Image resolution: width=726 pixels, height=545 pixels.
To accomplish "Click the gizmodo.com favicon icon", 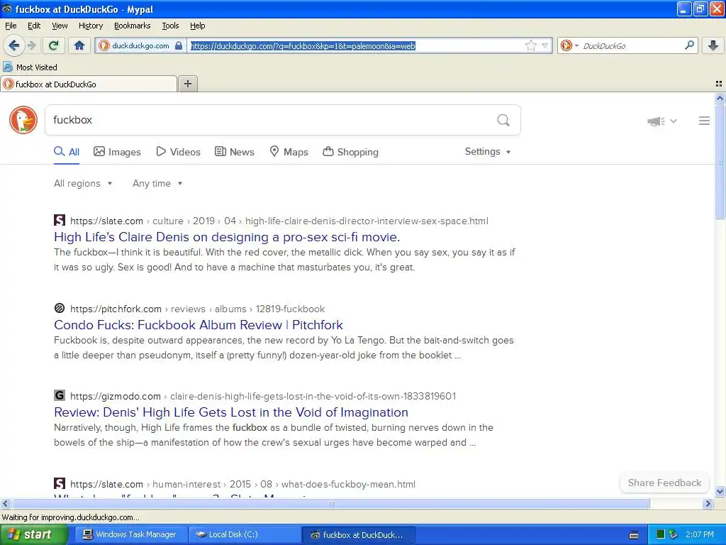I will 60,395.
